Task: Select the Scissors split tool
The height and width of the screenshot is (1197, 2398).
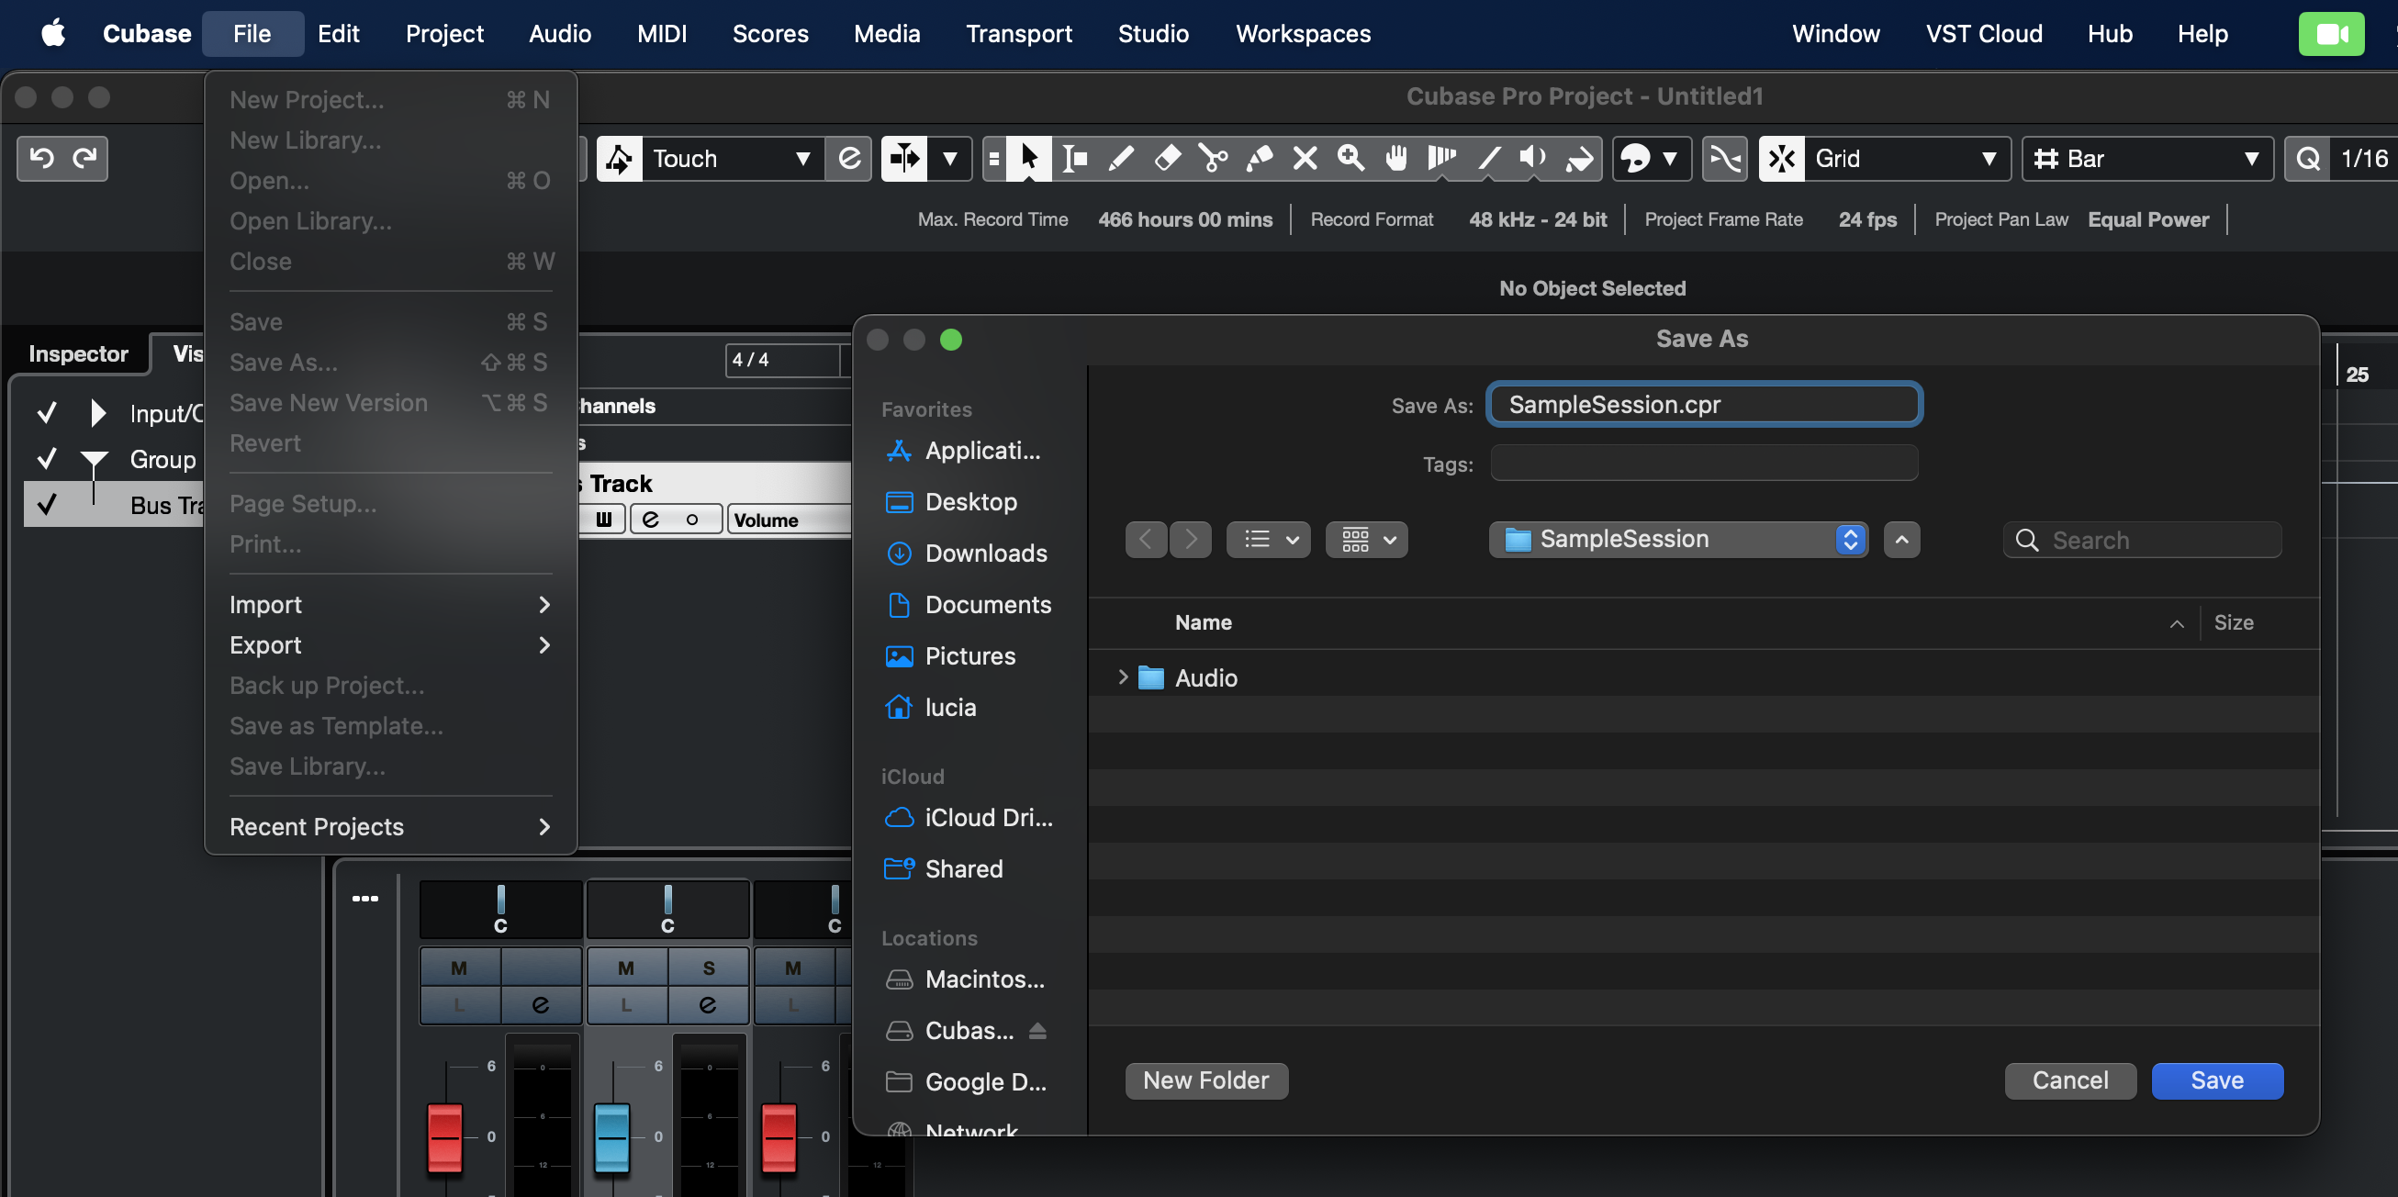Action: pyautogui.click(x=1213, y=158)
